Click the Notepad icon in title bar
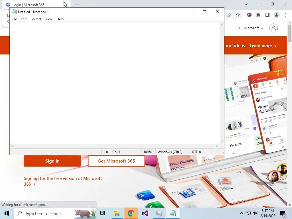The height and width of the screenshot is (219, 292). coord(14,12)
